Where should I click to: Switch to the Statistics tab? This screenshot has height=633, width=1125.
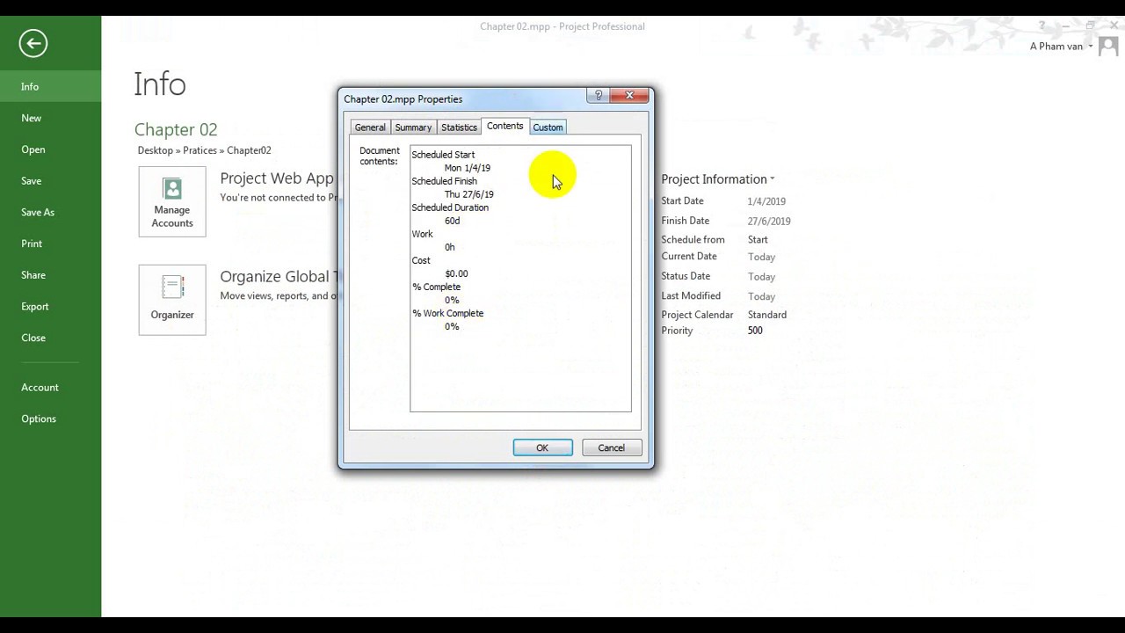point(459,127)
